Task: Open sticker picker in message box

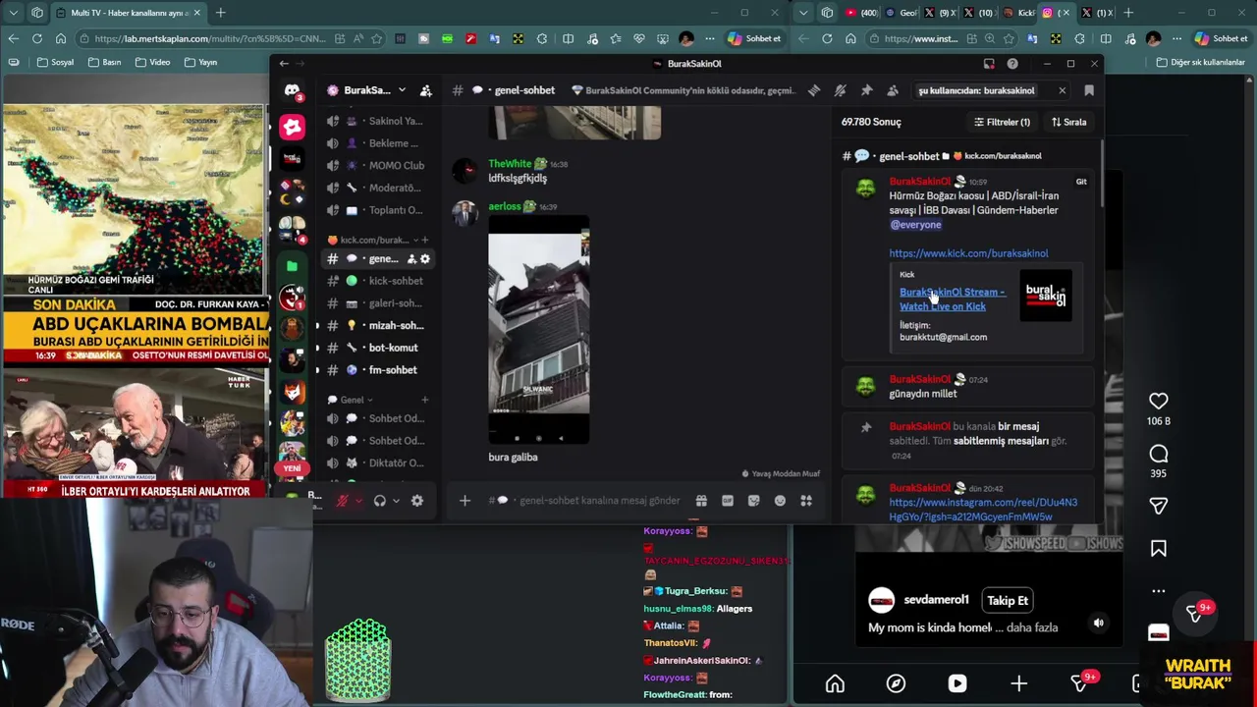Action: tap(753, 501)
